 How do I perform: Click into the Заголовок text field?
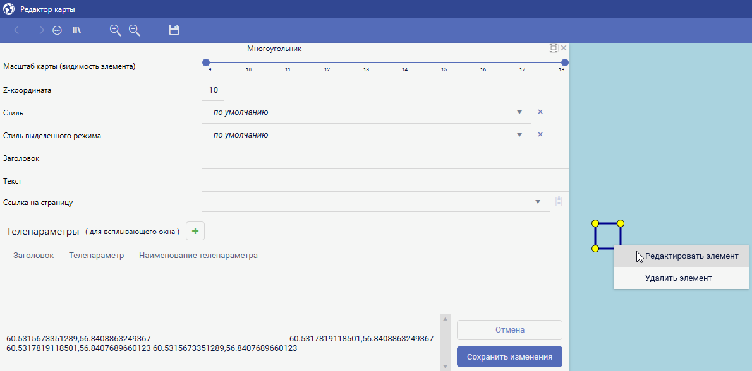pos(385,158)
